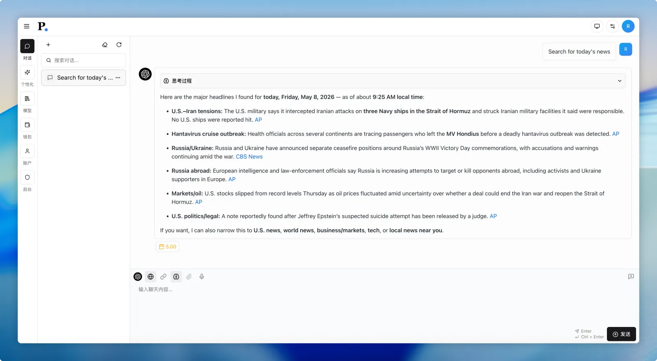Open the CBS News link

tap(249, 157)
